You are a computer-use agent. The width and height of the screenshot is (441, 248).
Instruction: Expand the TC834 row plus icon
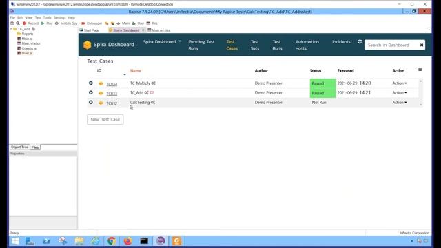tap(90, 83)
